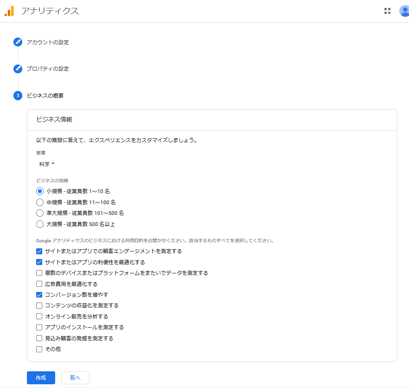
Task: Open the アカウントの設定 step label
Action: pos(47,42)
